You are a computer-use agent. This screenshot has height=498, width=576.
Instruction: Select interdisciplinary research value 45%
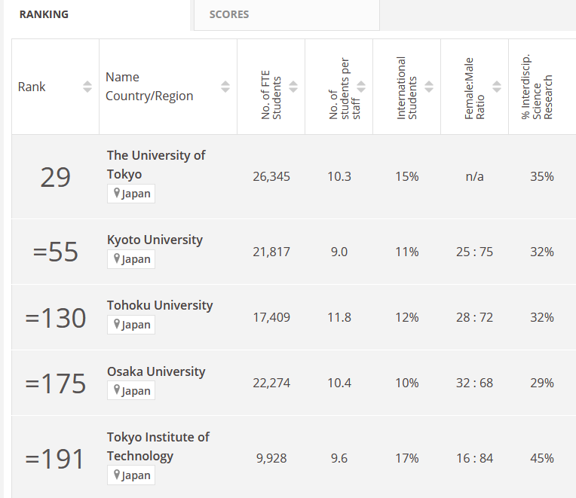tap(542, 458)
